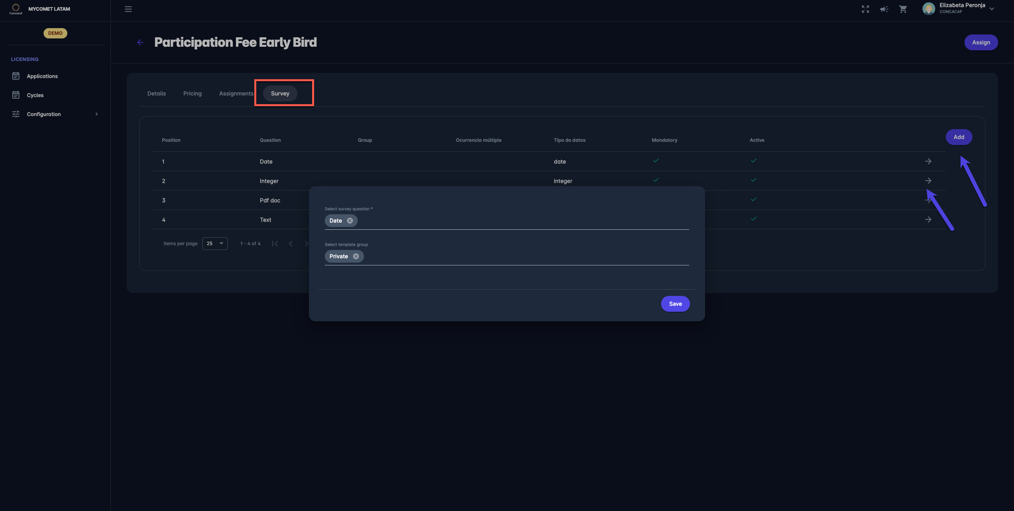Remove the Private template group chip
This screenshot has width=1014, height=511.
[x=356, y=256]
